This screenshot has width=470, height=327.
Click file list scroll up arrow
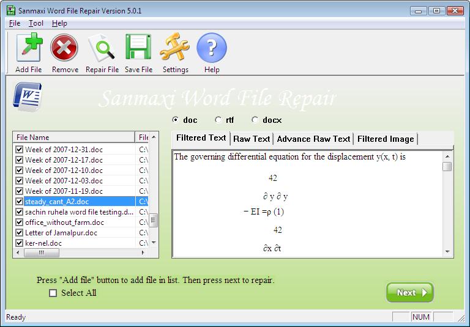click(x=154, y=137)
